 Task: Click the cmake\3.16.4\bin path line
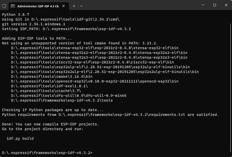[52, 76]
